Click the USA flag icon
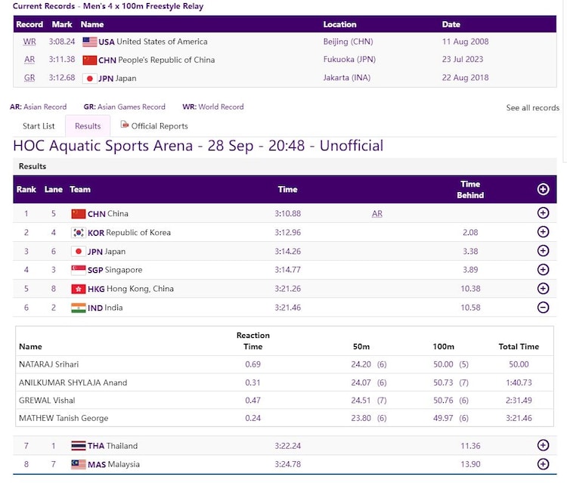Image resolution: width=567 pixels, height=483 pixels. (x=90, y=42)
